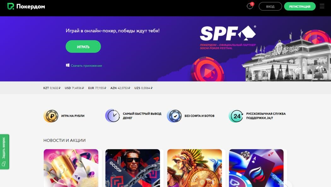The width and height of the screenshot is (331, 187).
Task: Click the chat bubble icon on side tab
Action: point(3,164)
